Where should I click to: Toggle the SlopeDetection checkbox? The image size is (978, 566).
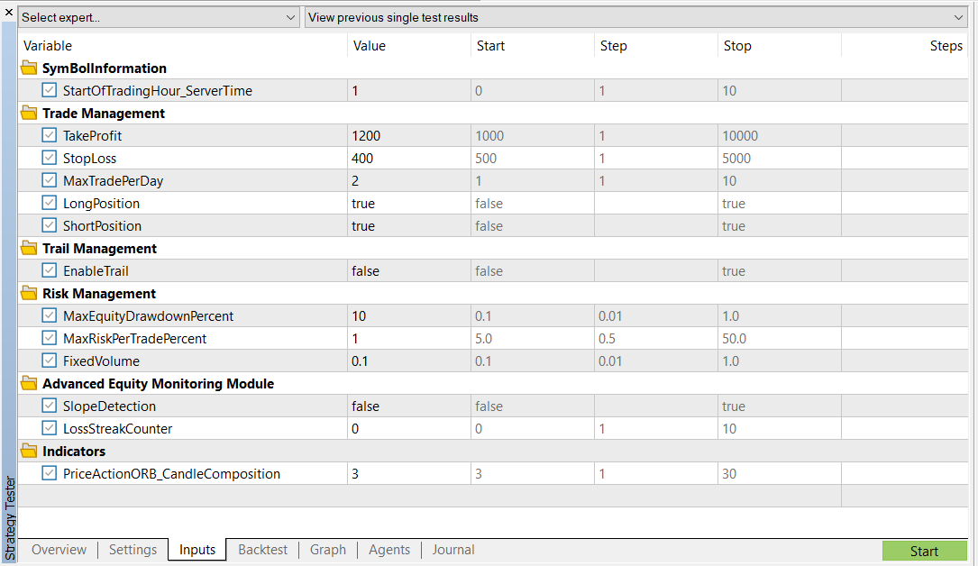(49, 406)
